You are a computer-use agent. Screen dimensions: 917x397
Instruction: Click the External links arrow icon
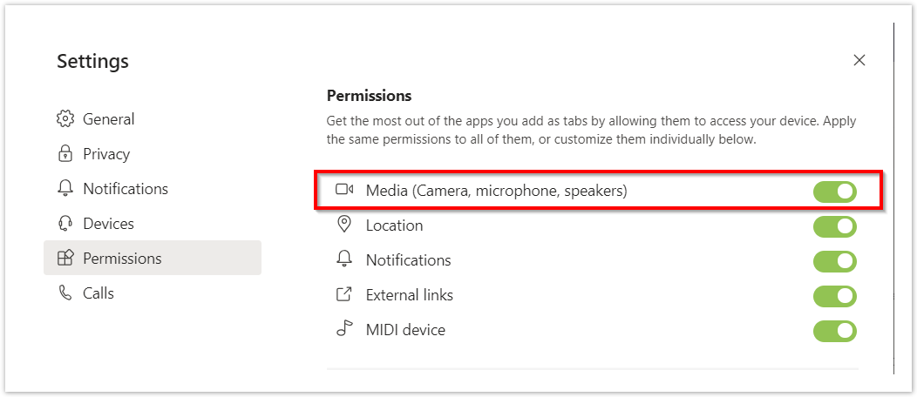(x=344, y=295)
